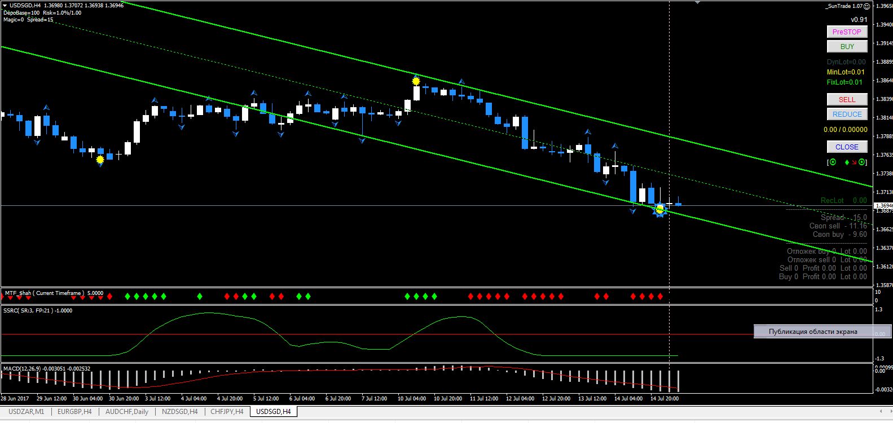Open the AUDCHF,Daily chart tab

pos(127,412)
